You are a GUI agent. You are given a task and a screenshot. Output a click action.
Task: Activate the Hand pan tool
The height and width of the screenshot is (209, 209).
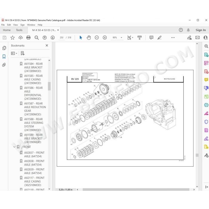coord(89,38)
